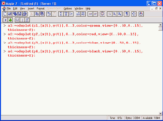Open the File menu
163x121 pixels.
pos(9,9)
